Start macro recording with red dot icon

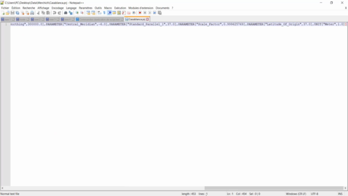[140, 13]
